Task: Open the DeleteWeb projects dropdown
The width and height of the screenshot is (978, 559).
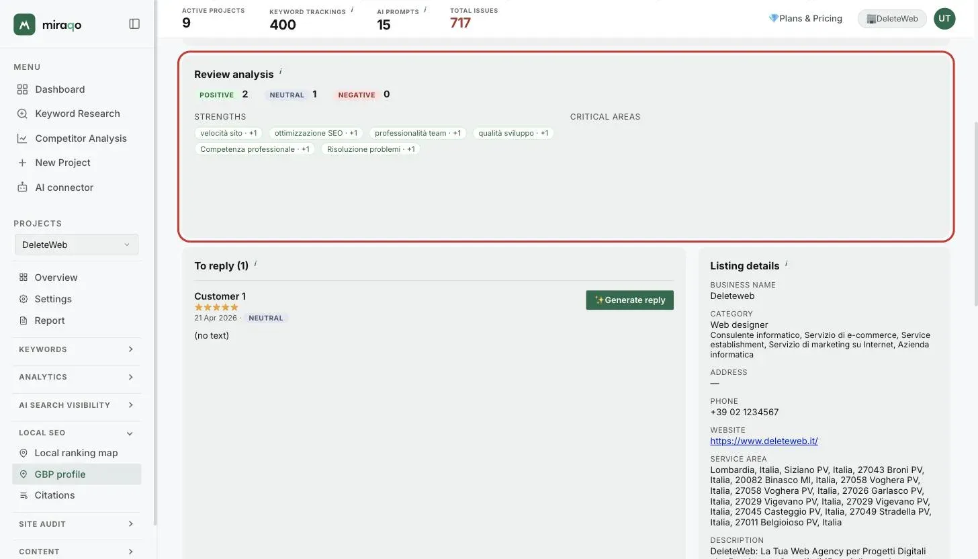Action: pos(77,245)
